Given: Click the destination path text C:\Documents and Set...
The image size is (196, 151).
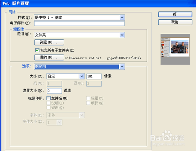Looking at the screenshot, I should tap(103, 58).
